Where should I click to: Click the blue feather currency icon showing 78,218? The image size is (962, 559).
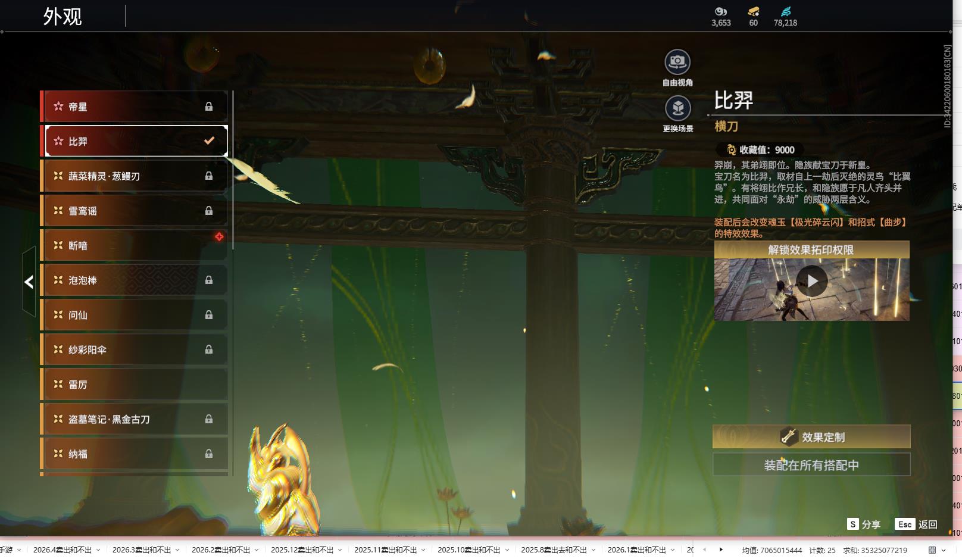[785, 11]
